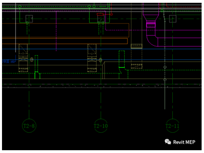Select the gray square column beside grid T2-11
The image size is (204, 153).
pos(173,19)
